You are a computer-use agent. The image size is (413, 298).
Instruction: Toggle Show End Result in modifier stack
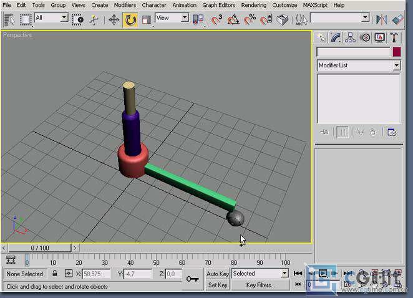tap(343, 132)
